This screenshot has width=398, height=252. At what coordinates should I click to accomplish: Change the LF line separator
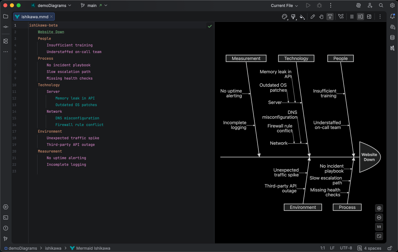click(x=332, y=248)
